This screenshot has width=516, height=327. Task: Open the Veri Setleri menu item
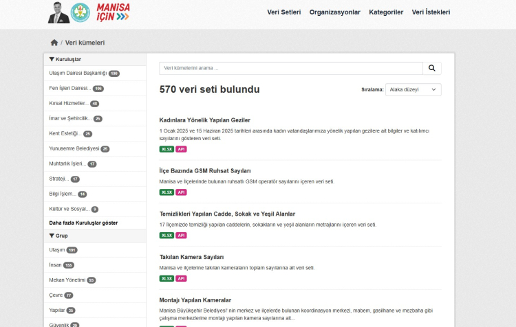point(283,12)
